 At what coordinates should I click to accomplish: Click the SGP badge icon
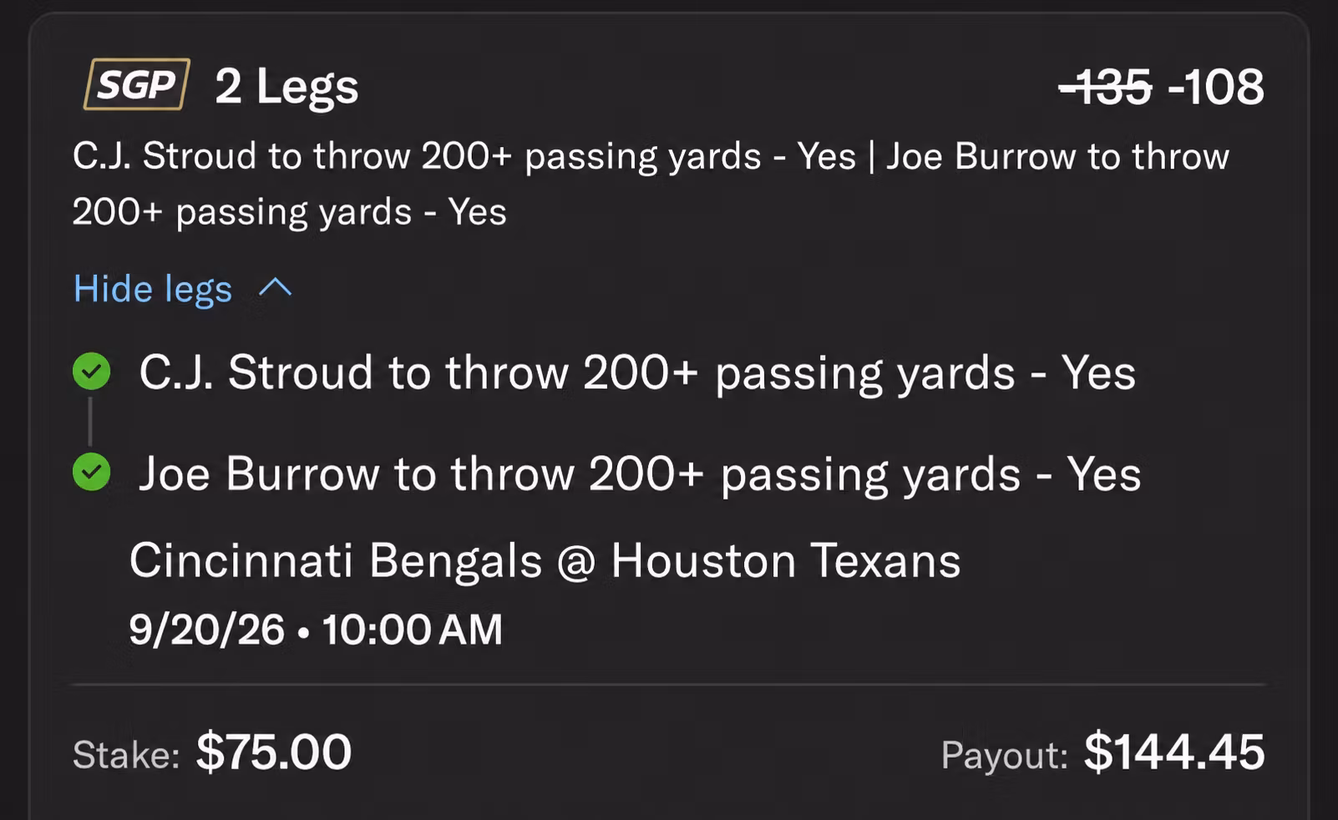point(137,84)
